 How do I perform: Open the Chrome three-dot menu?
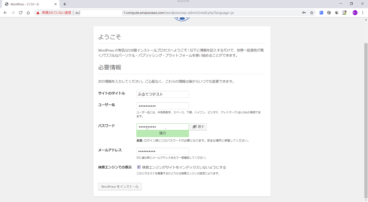click(363, 13)
